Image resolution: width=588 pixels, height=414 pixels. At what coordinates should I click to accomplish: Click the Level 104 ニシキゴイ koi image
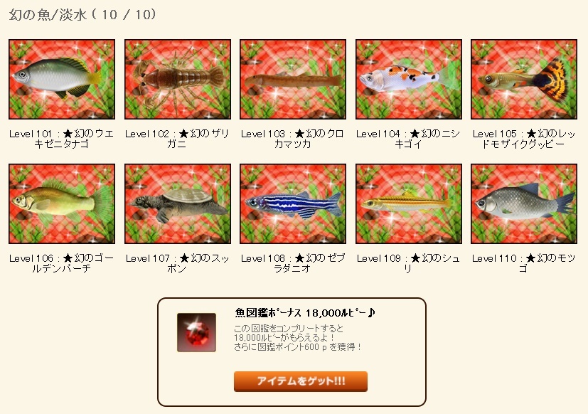(x=409, y=79)
